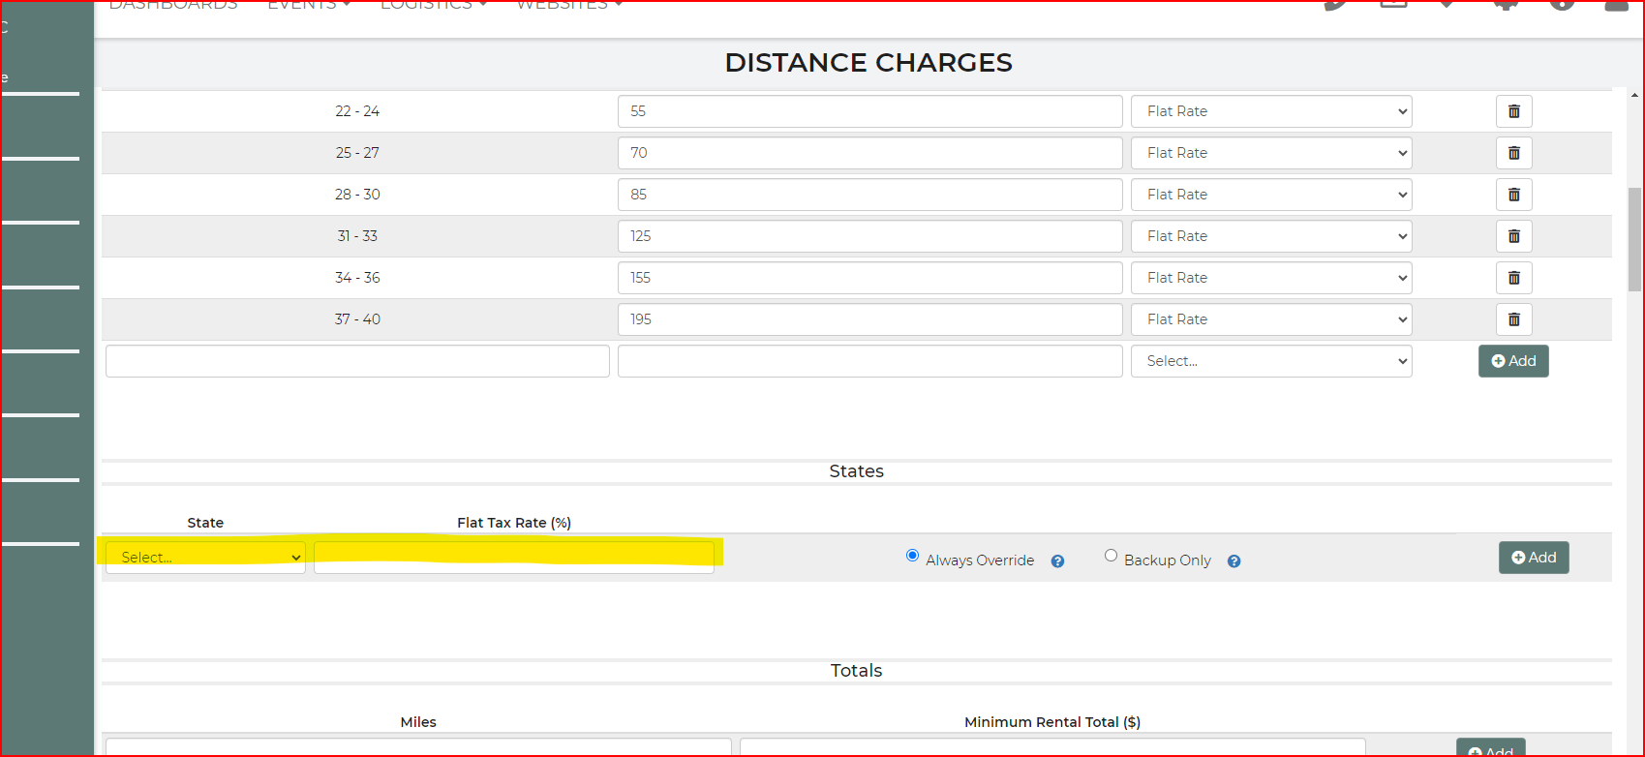Delete the 22 - 24 distance row
This screenshot has height=757, width=1645.
point(1513,111)
